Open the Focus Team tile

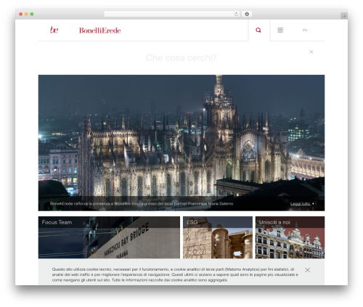pos(109,237)
